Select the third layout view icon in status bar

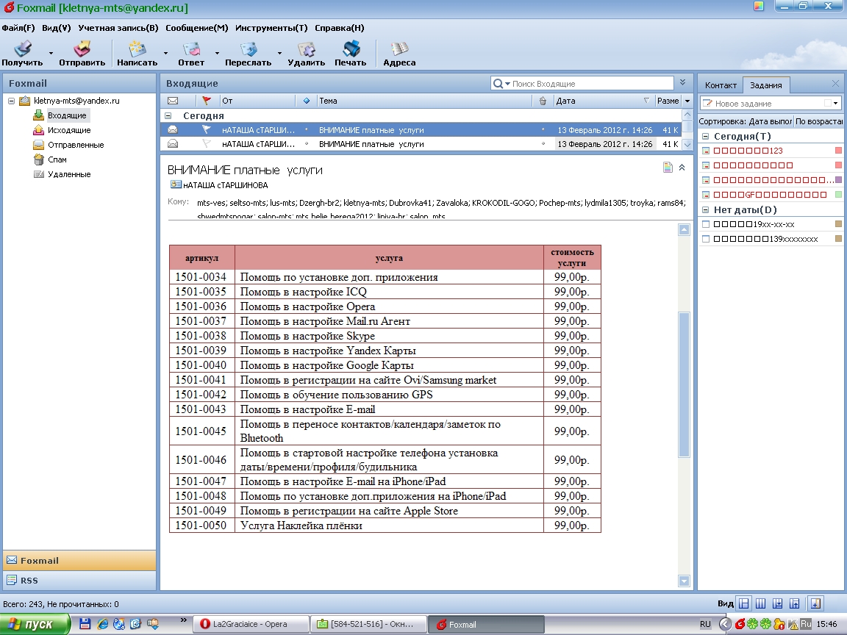(778, 603)
